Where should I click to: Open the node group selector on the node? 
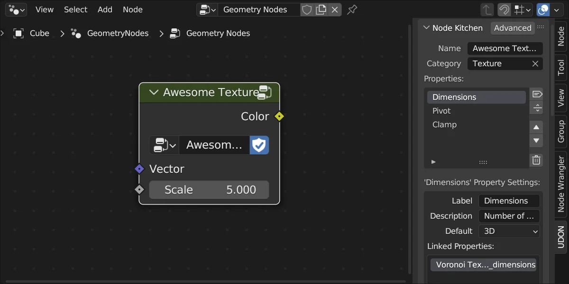pos(164,145)
